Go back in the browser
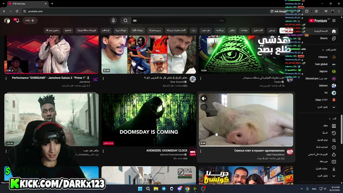Screen dimensions: 343x193 coord(4,11)
